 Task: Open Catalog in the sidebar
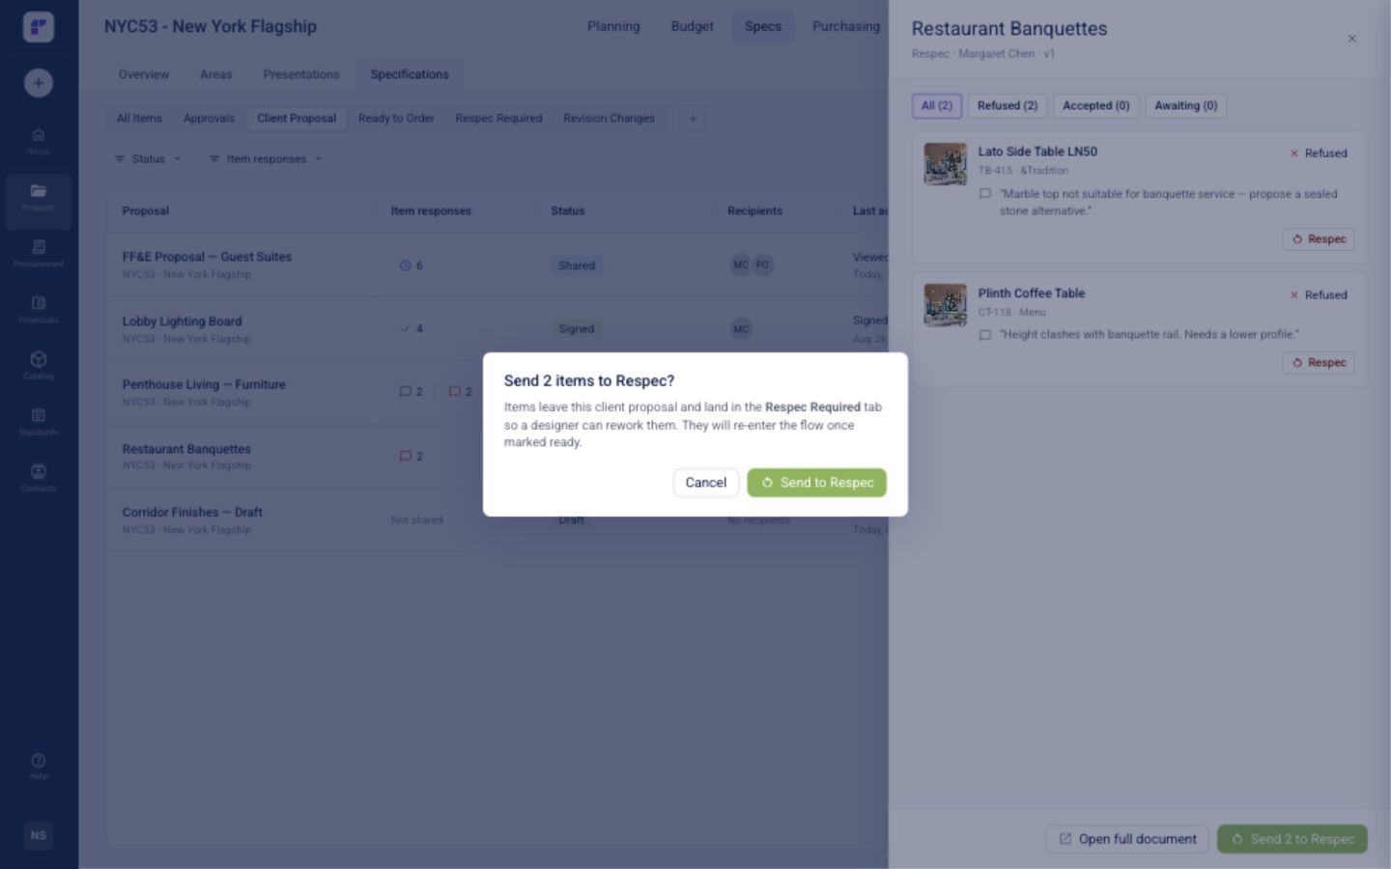click(x=39, y=365)
